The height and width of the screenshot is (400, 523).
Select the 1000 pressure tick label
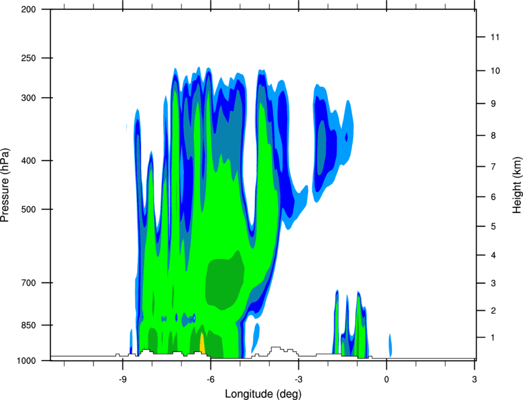[x=26, y=361]
